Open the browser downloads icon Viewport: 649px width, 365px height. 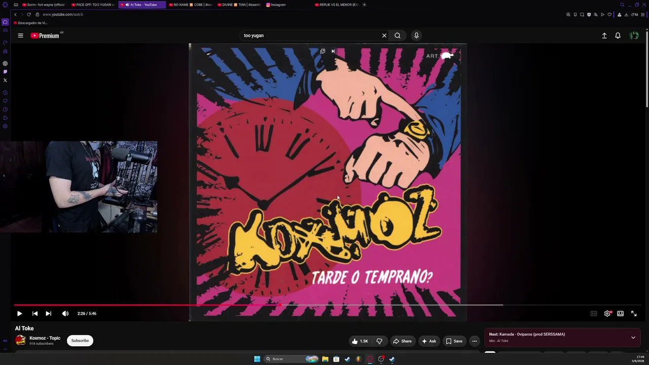[626, 14]
